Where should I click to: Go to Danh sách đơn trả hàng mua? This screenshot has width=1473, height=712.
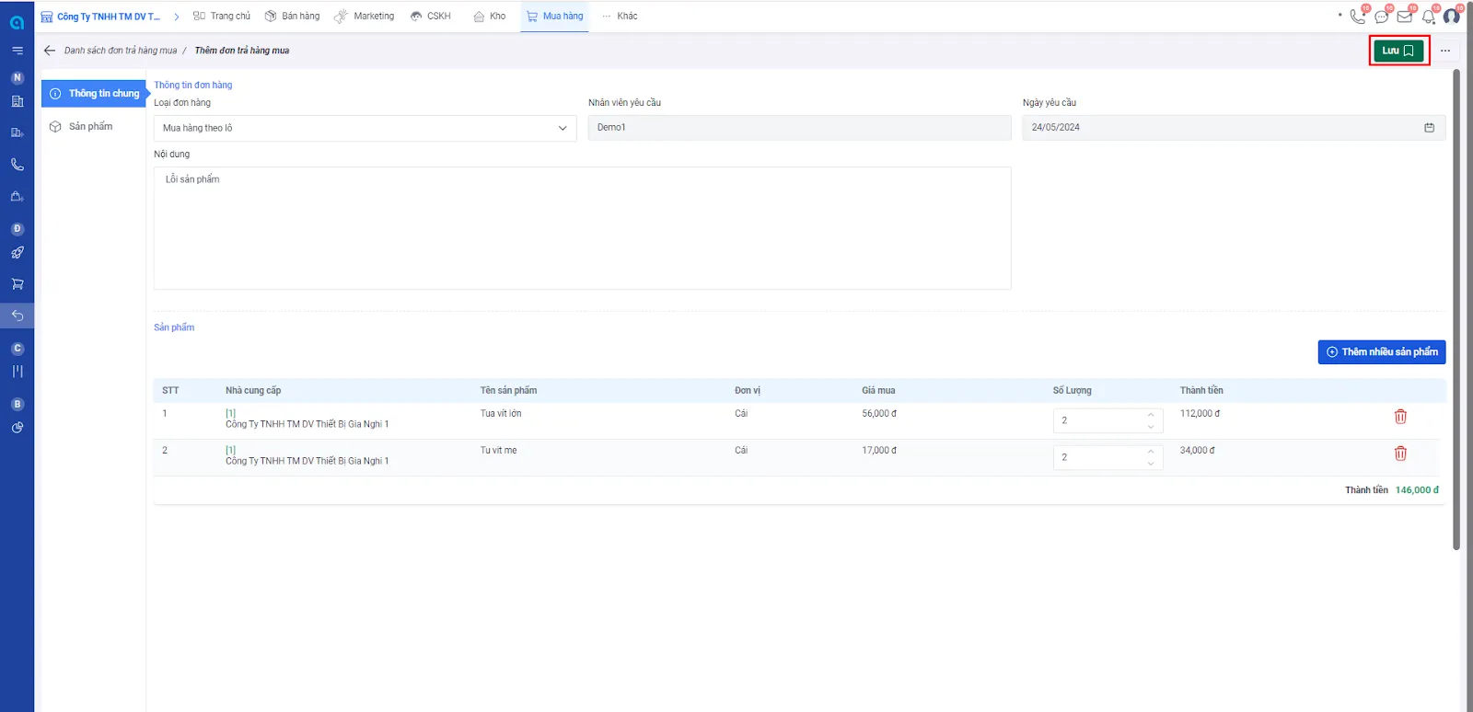tap(121, 51)
